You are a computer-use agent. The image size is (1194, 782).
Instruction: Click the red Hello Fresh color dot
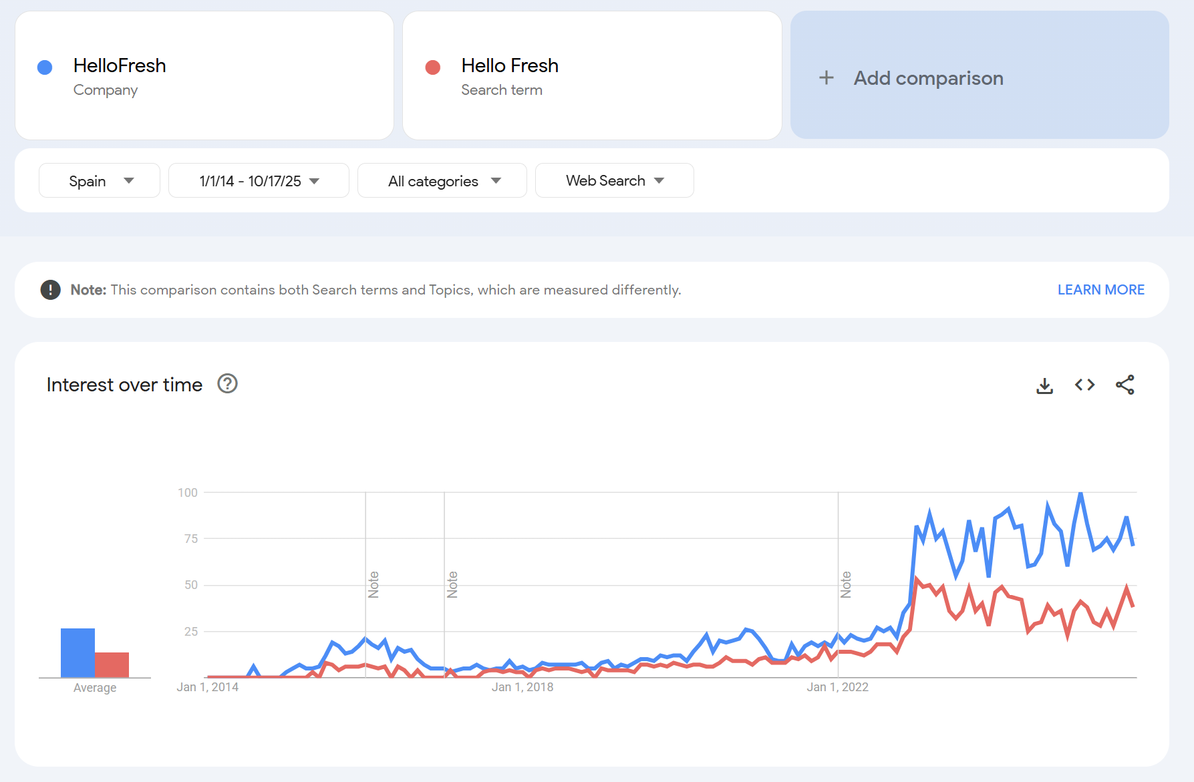pos(433,67)
